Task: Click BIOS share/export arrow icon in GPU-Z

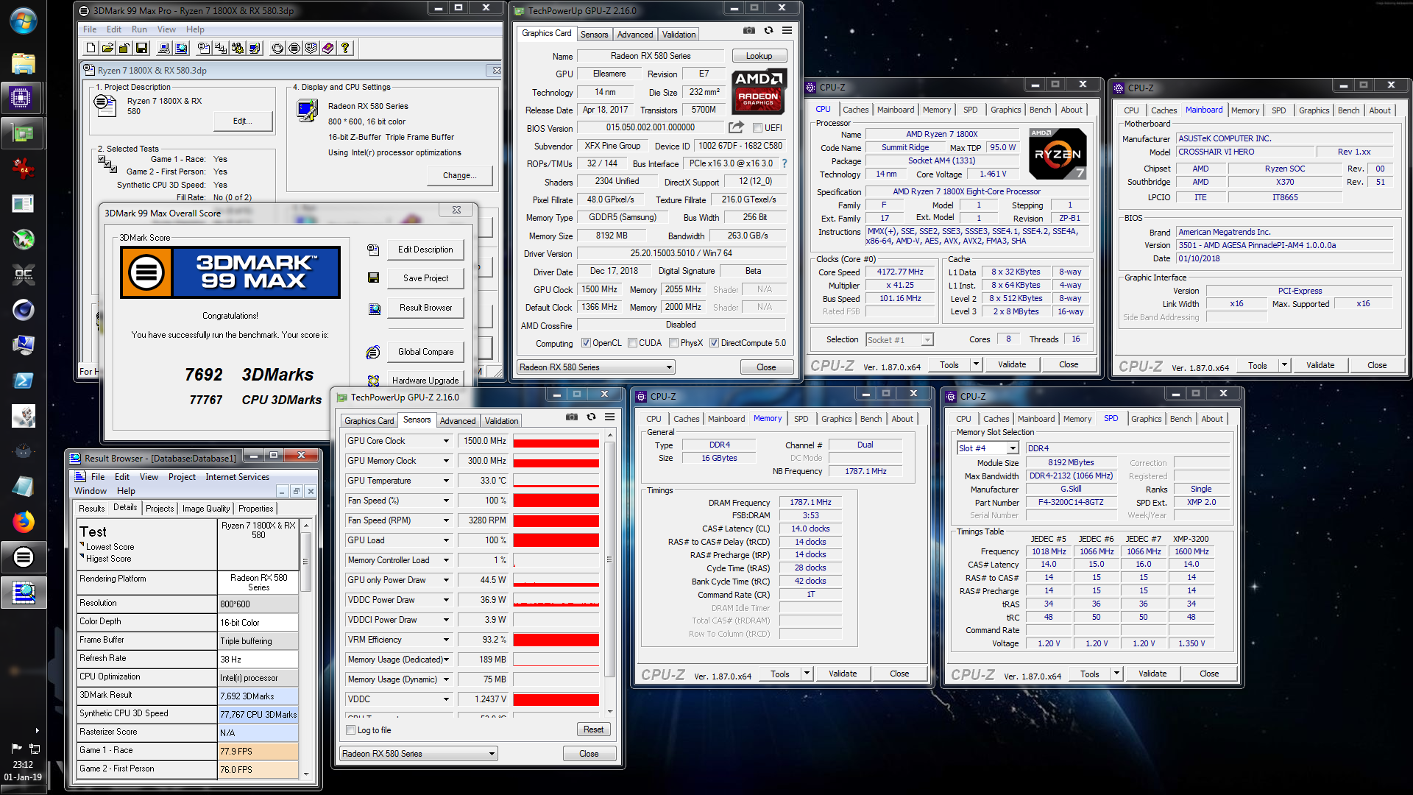Action: pos(736,127)
